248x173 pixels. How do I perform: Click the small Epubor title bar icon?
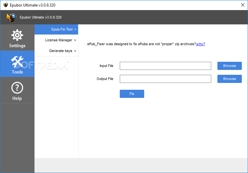pyautogui.click(x=6, y=5)
